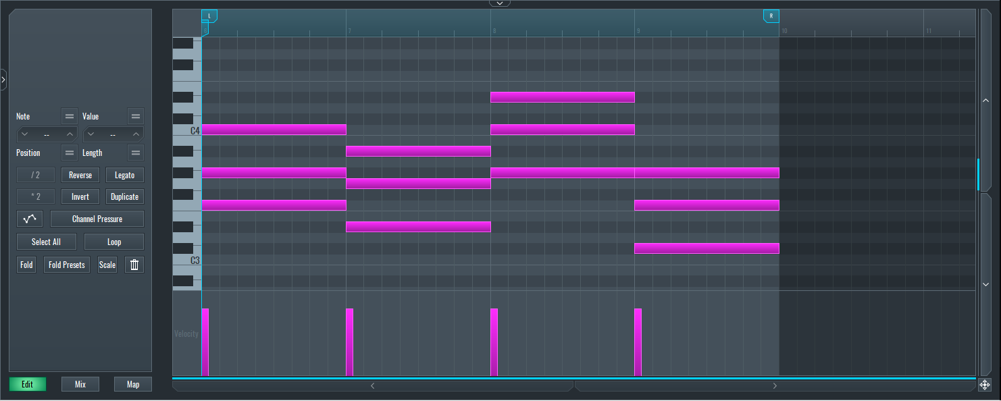Collapse the editor using top chevron
The image size is (1001, 401).
tap(500, 3)
